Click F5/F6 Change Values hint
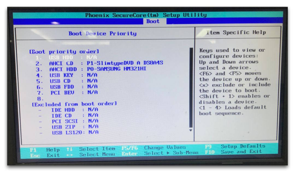Screen dimensions: 295x173 point(154,148)
